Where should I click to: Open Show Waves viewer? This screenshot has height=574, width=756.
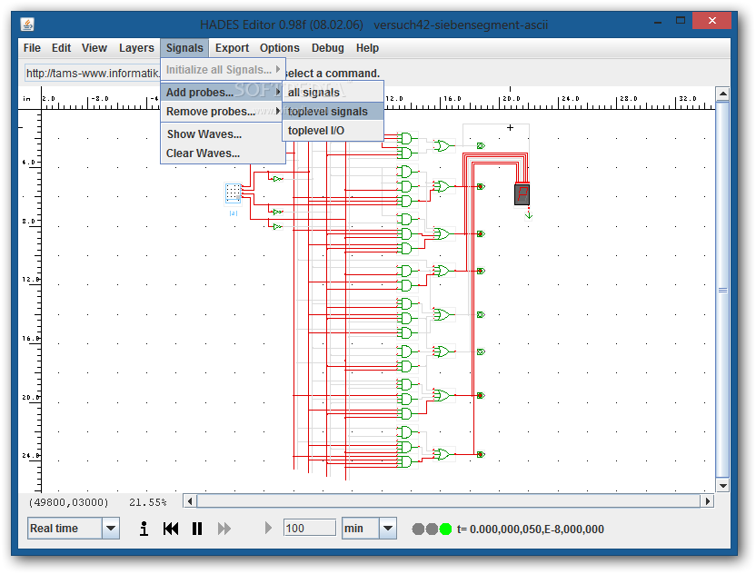click(222, 134)
